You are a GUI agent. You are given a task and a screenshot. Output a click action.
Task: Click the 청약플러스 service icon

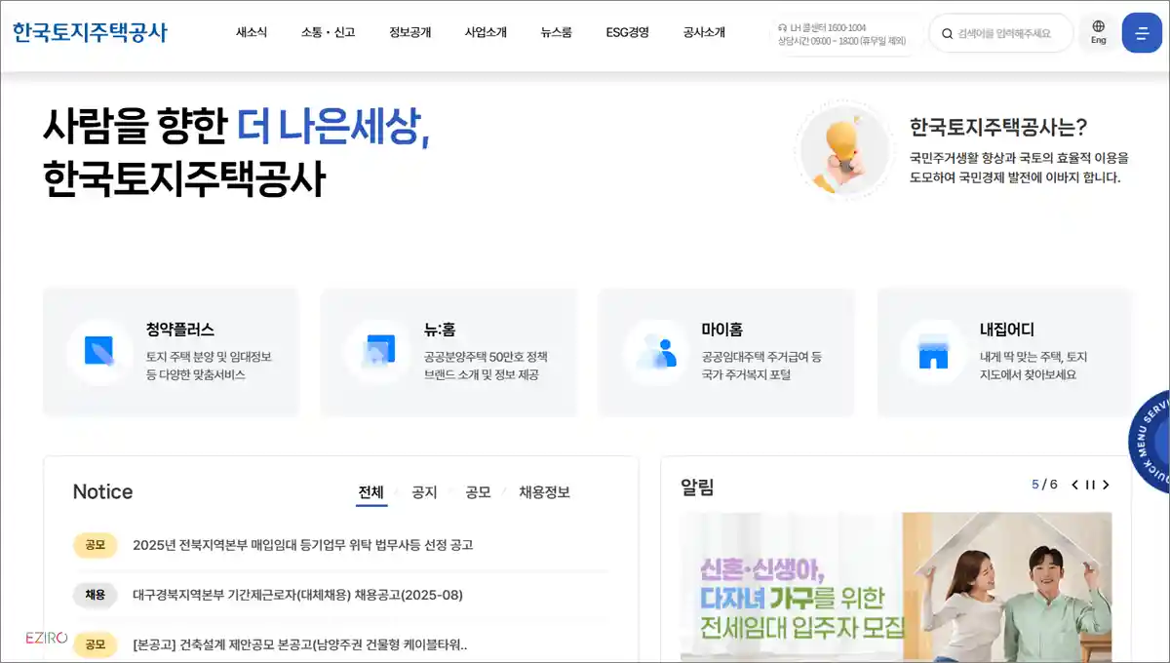[100, 352]
